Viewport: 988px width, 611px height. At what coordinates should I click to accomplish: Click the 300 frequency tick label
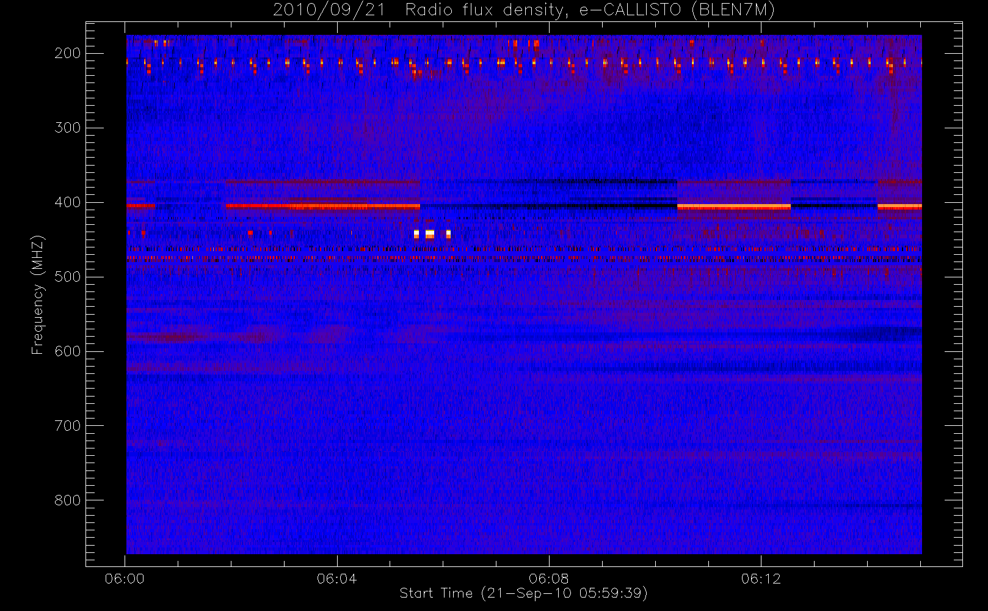pos(67,128)
